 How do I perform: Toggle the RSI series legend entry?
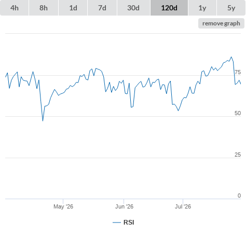click(x=124, y=223)
